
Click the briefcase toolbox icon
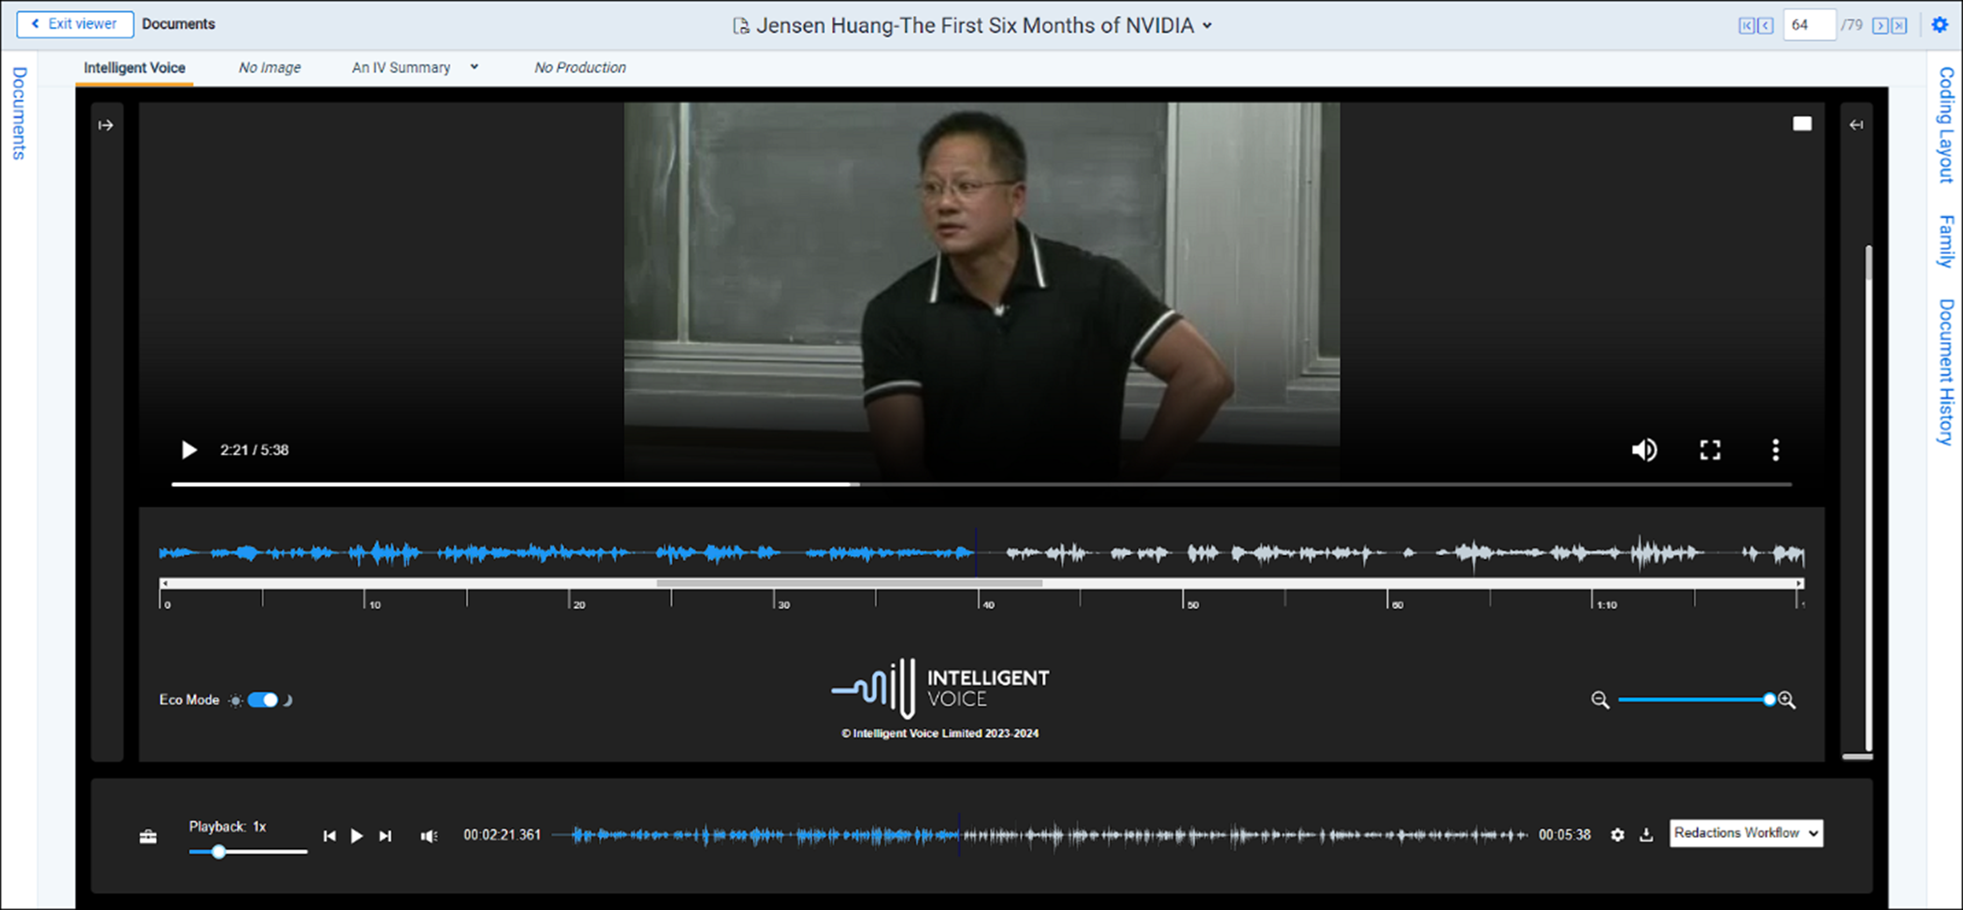pyautogui.click(x=148, y=837)
